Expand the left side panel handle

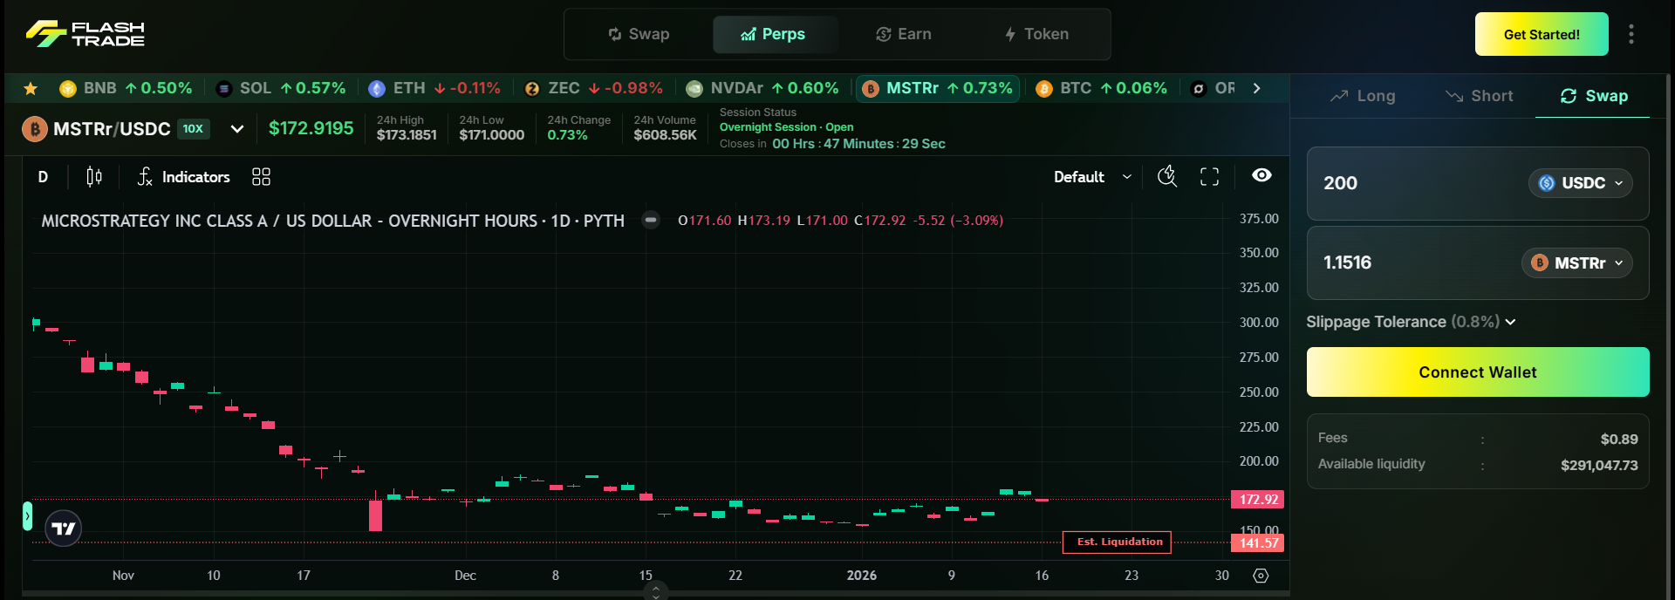27,516
